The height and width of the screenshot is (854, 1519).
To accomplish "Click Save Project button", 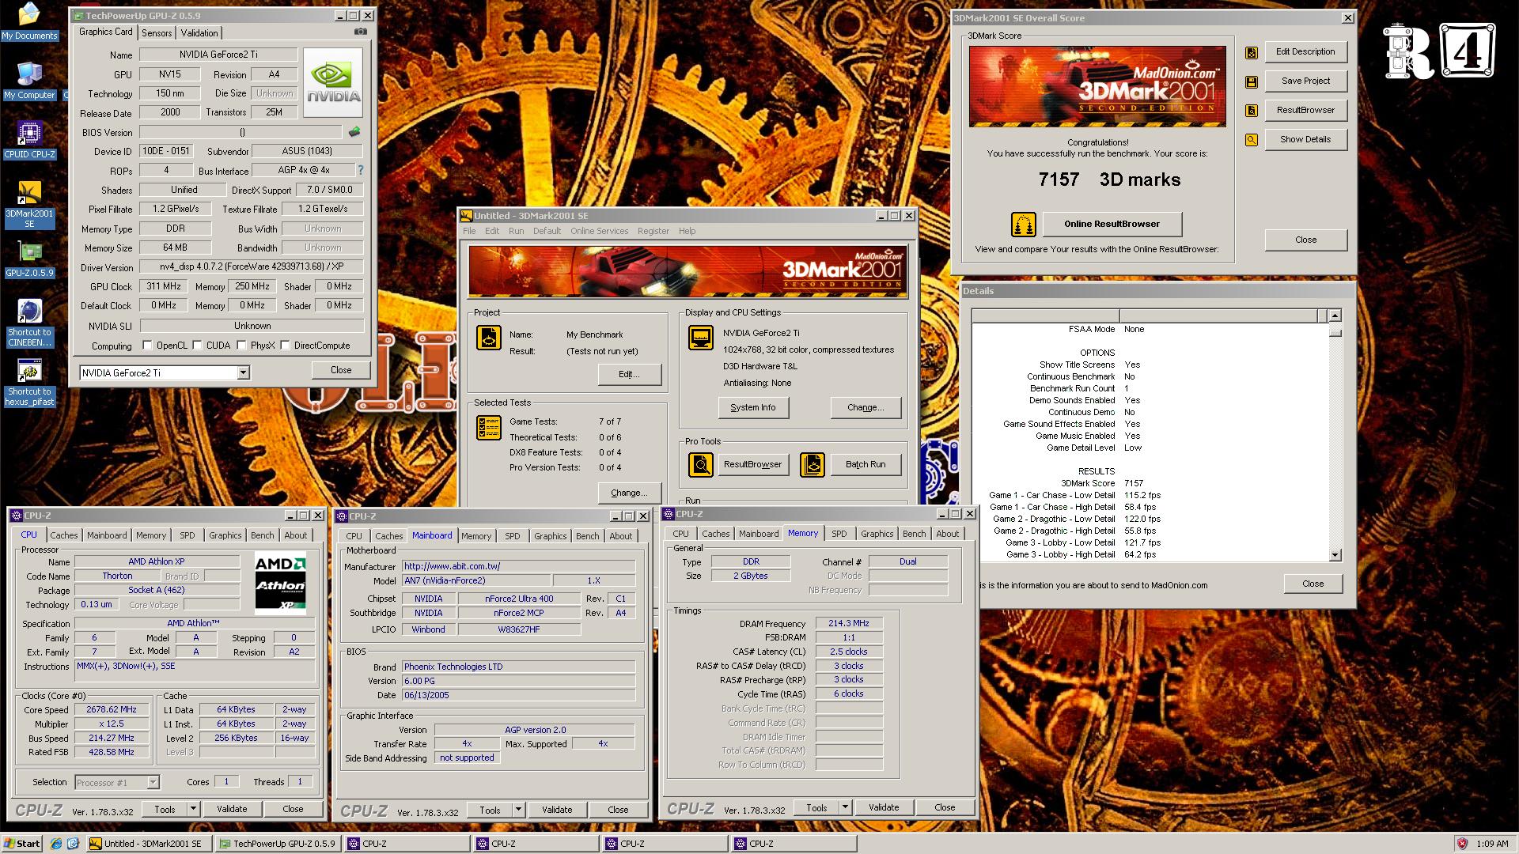I will pyautogui.click(x=1305, y=81).
